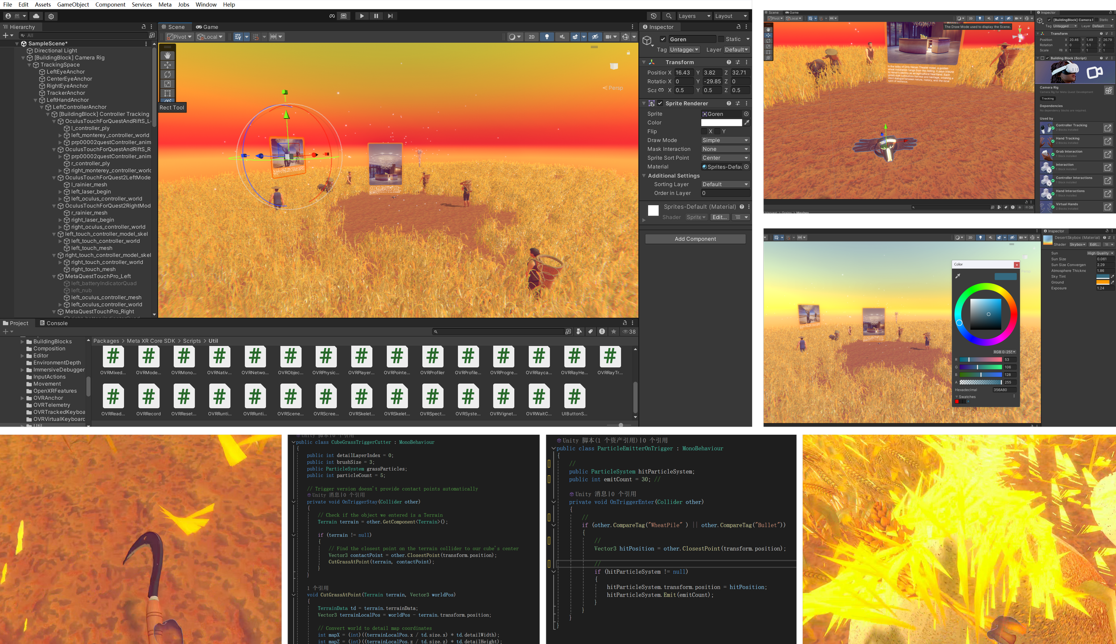Open cloud services icon in toolbar
This screenshot has height=644, width=1116.
[x=36, y=16]
